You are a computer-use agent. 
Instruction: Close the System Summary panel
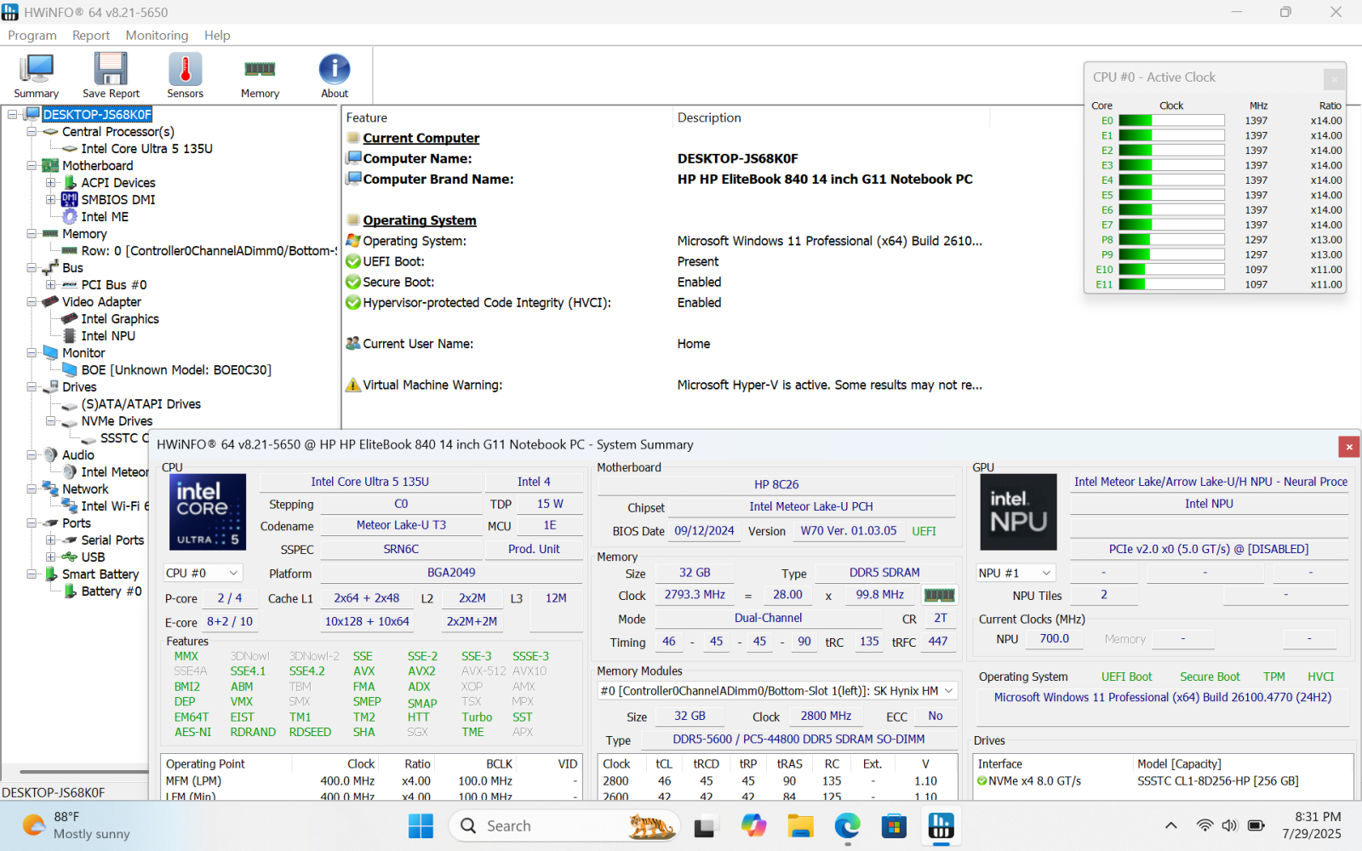click(x=1348, y=446)
